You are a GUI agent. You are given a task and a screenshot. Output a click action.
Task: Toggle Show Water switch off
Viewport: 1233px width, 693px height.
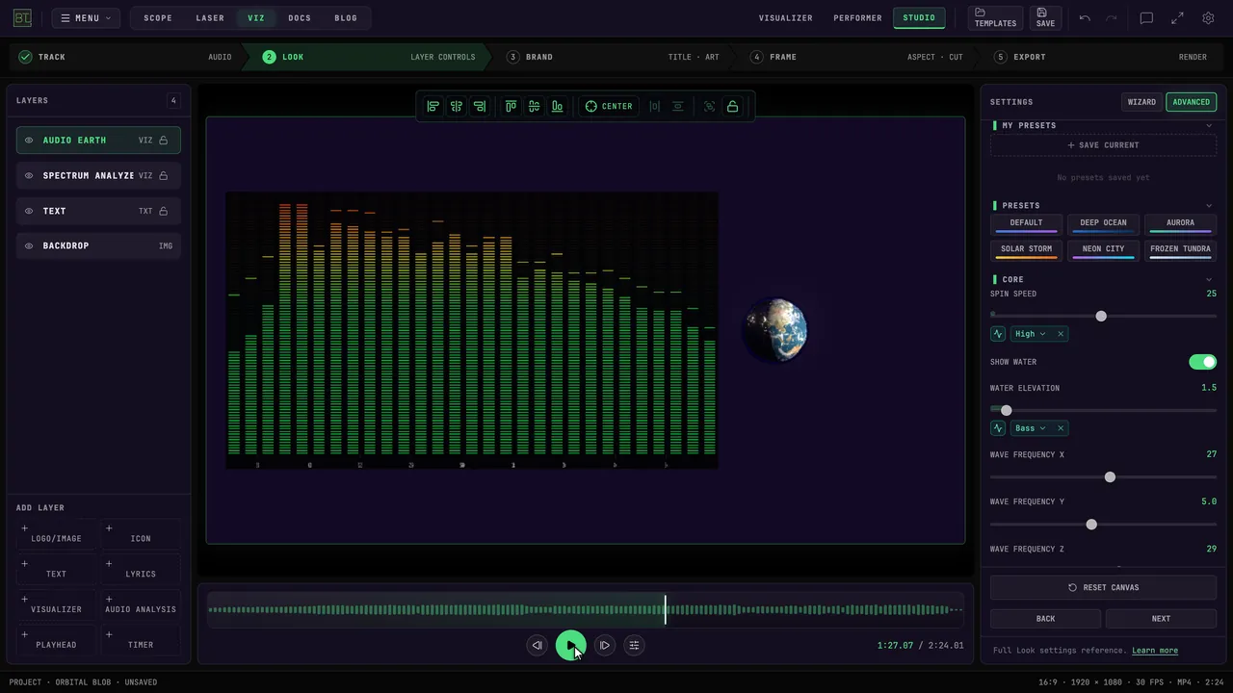pyautogui.click(x=1202, y=362)
